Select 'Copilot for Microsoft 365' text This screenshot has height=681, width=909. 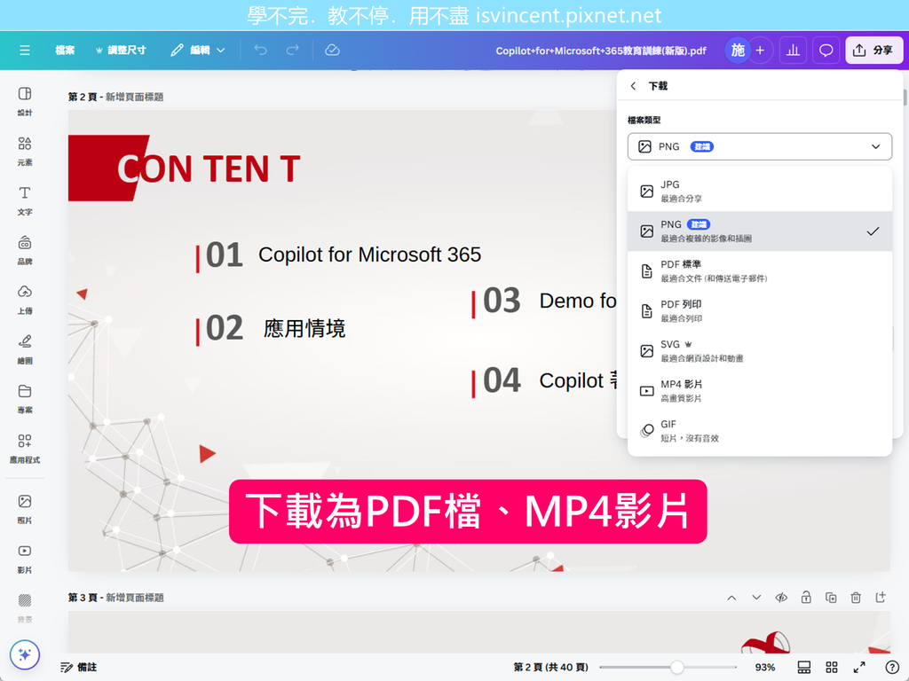tap(370, 254)
